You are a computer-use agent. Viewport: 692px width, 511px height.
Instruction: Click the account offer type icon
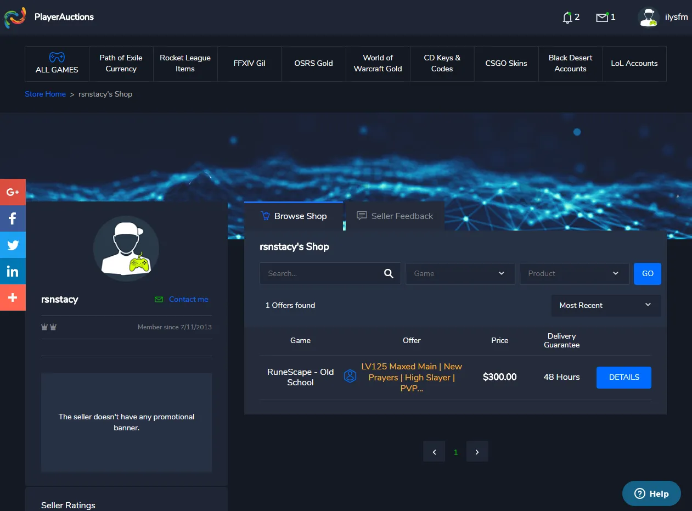(x=350, y=377)
